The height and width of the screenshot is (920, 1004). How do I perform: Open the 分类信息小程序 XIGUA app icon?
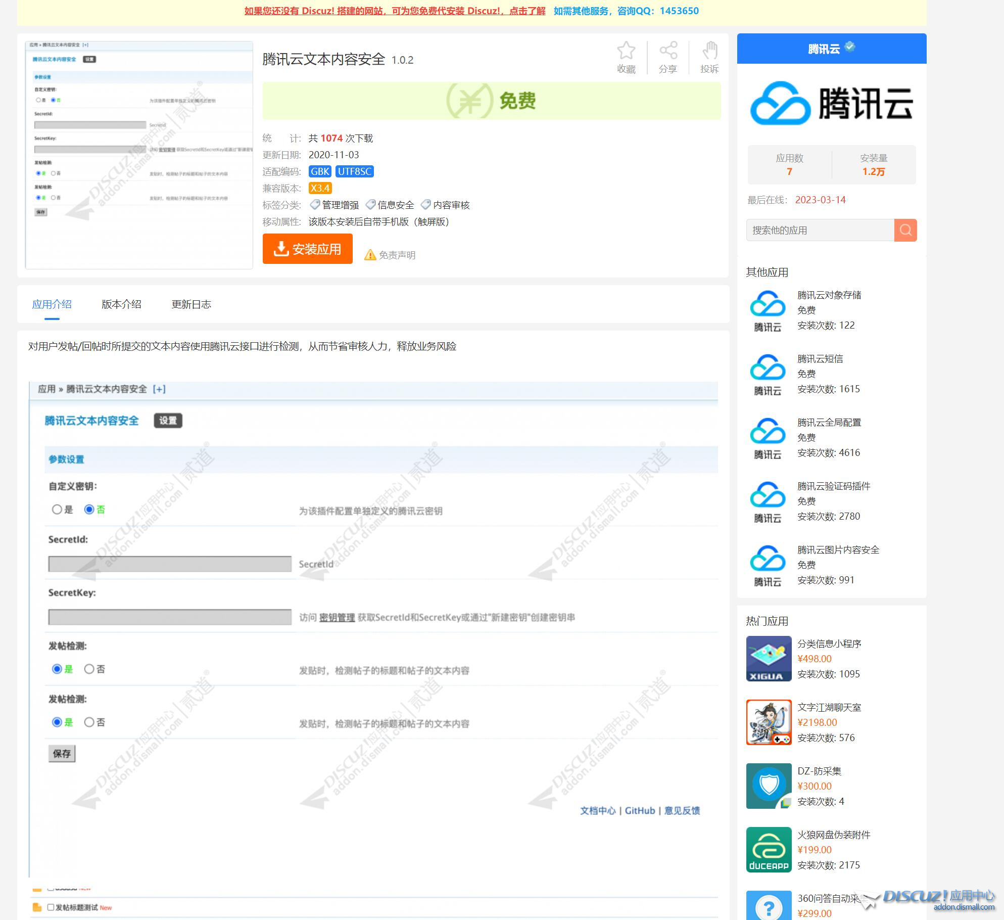click(x=769, y=659)
